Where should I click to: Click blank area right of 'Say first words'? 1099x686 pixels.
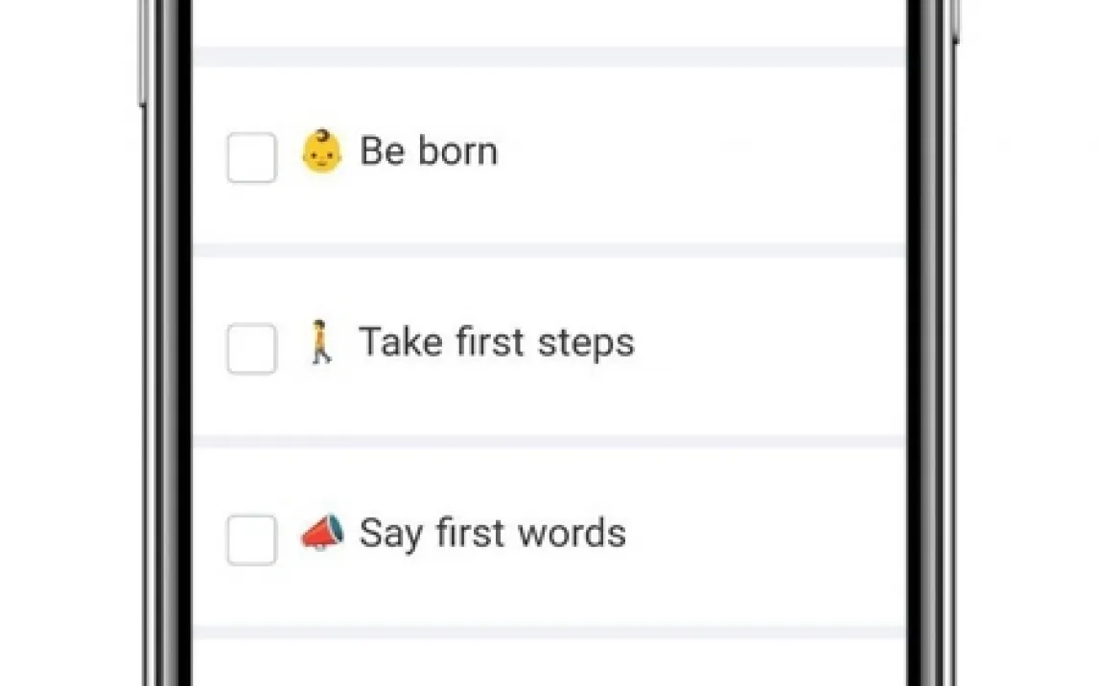tap(767, 535)
